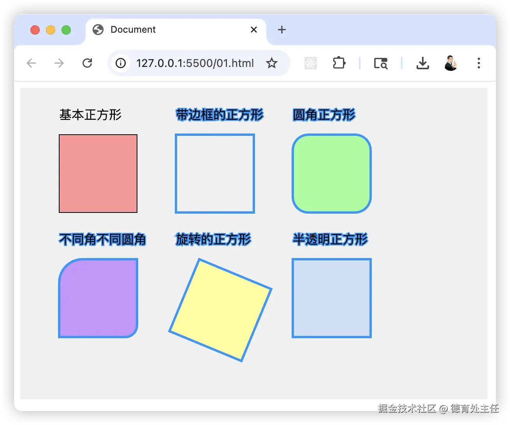Select the Document tab
Image resolution: width=510 pixels, height=425 pixels.
click(x=176, y=30)
